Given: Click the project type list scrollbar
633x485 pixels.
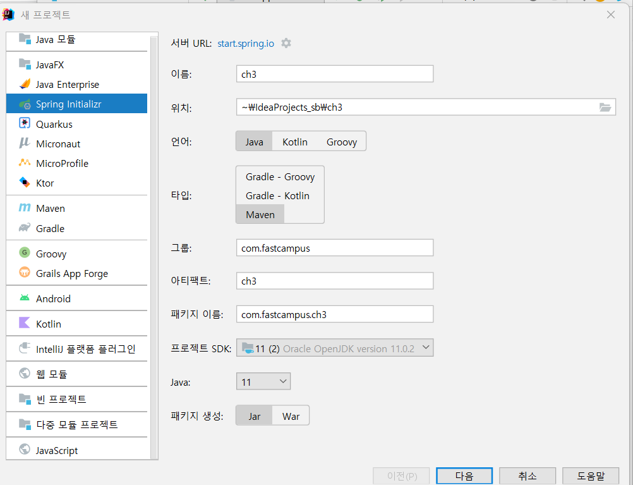Looking at the screenshot, I should 154,247.
